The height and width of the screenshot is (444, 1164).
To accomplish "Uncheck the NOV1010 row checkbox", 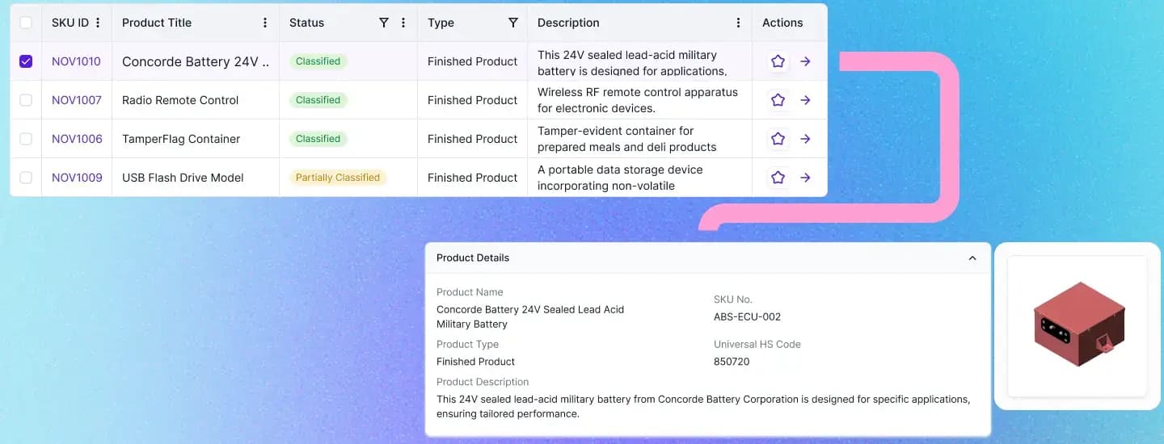I will coord(26,61).
